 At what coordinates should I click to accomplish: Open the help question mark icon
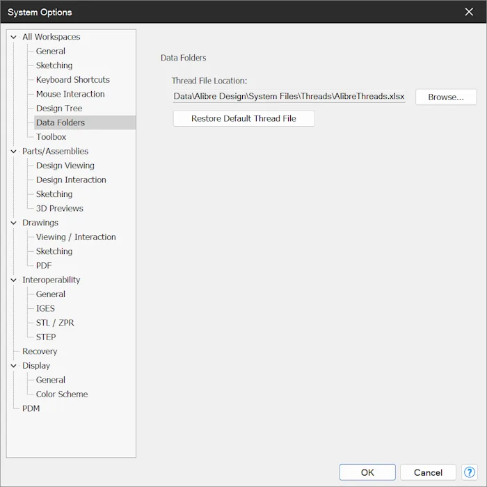click(470, 472)
